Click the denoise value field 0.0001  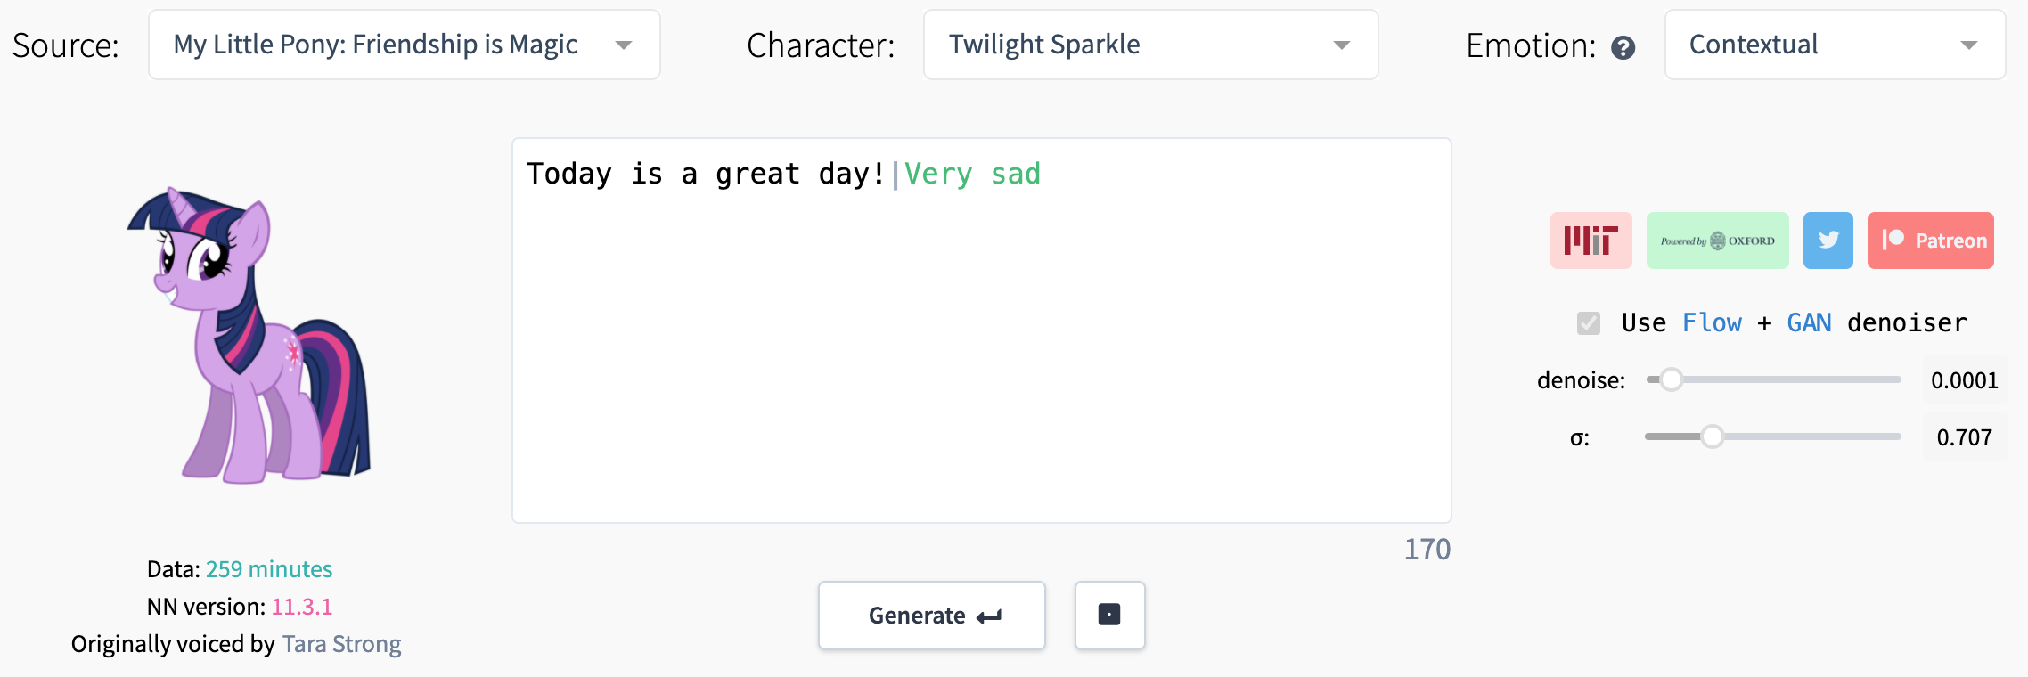(x=1965, y=380)
